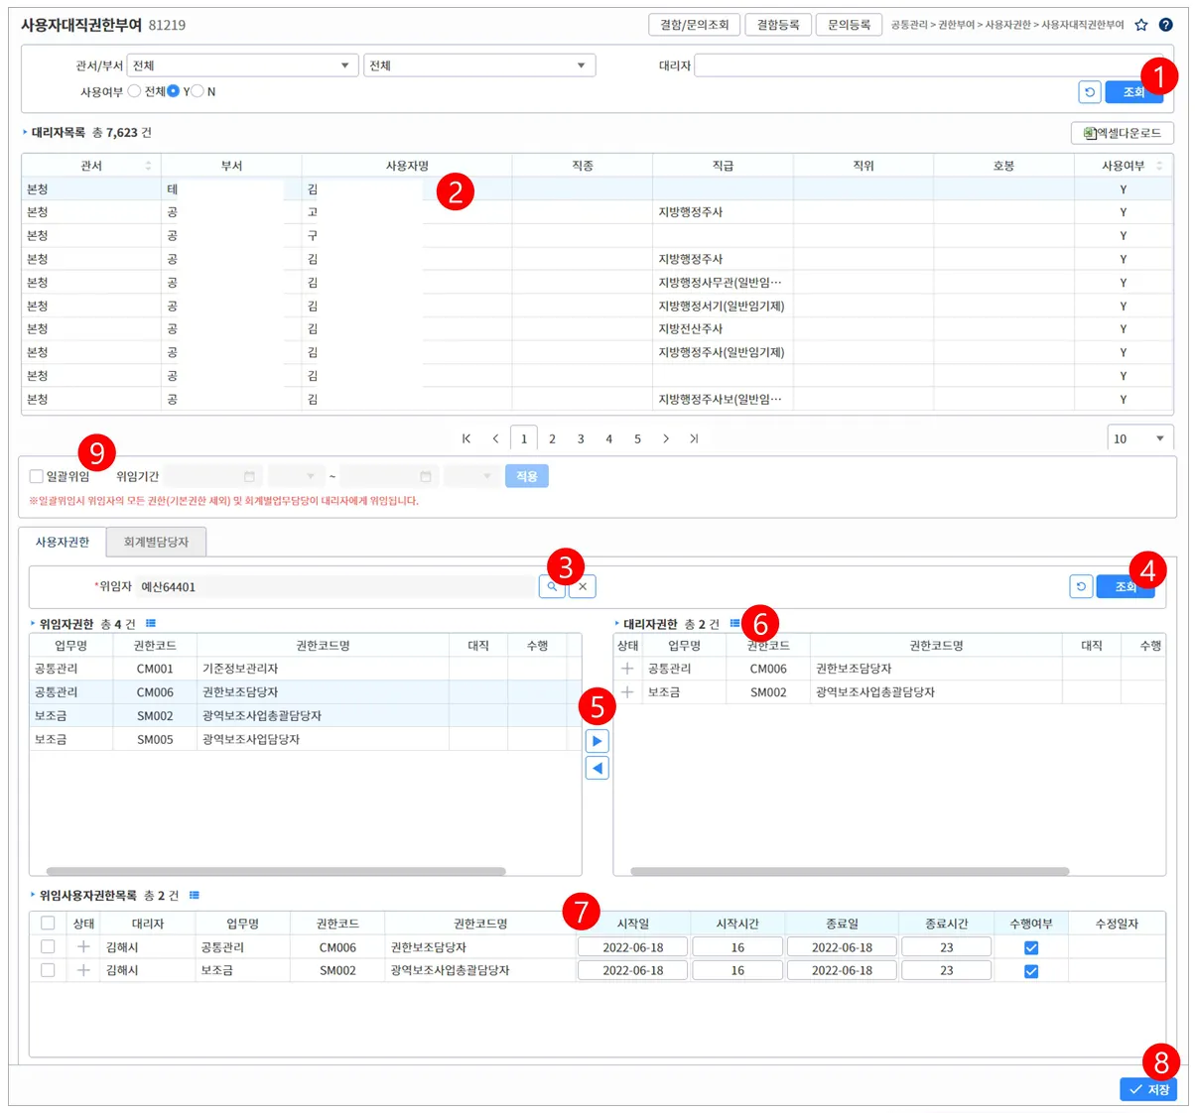The width and height of the screenshot is (1196, 1113).
Task: Open the rows-per-page dropdown showing 10
Action: pyautogui.click(x=1139, y=438)
